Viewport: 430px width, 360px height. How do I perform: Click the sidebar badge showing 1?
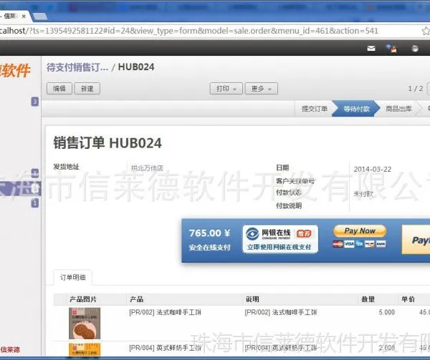click(35, 203)
